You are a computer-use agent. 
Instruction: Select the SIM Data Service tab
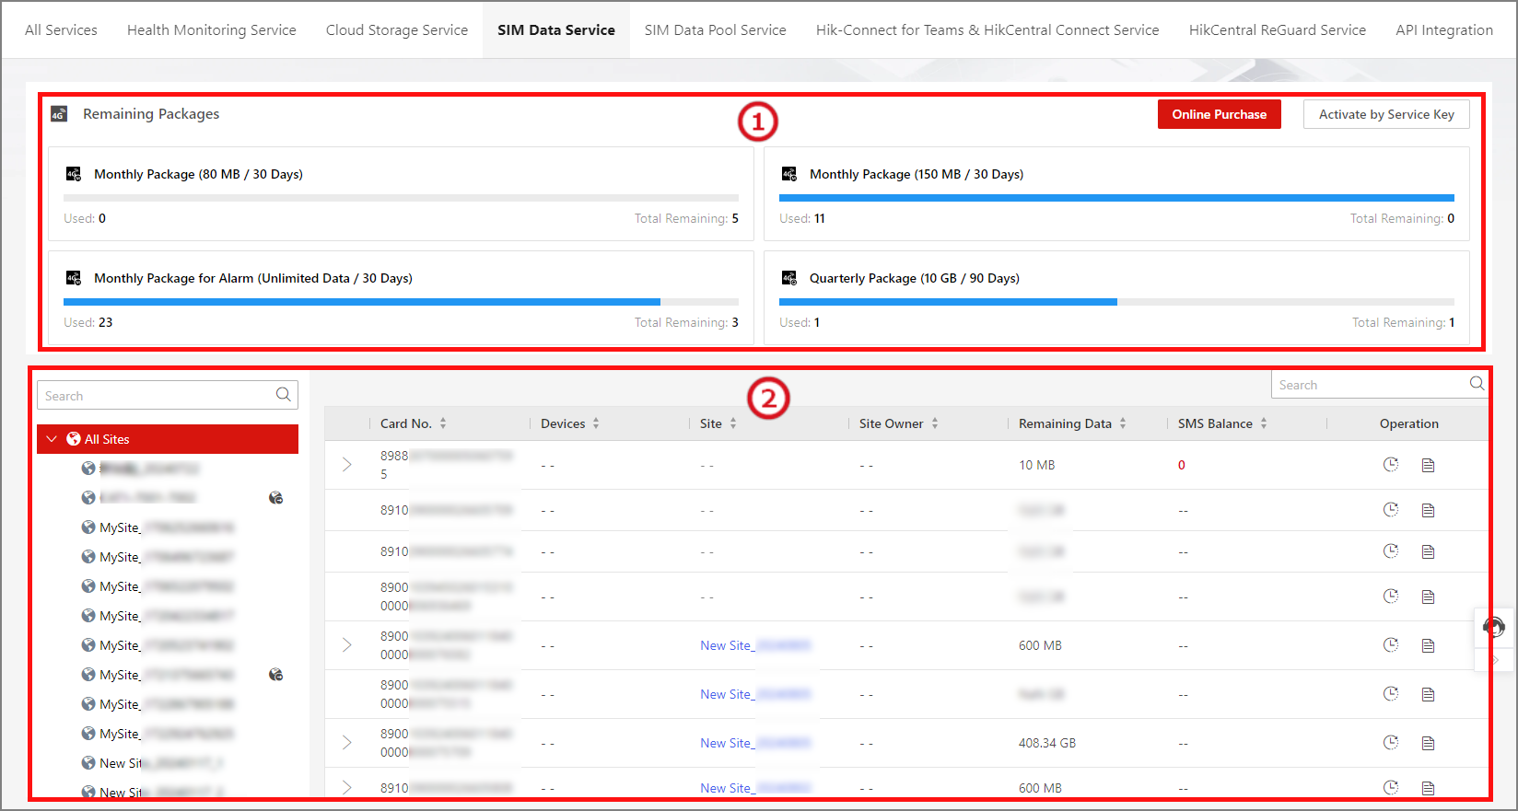point(556,29)
